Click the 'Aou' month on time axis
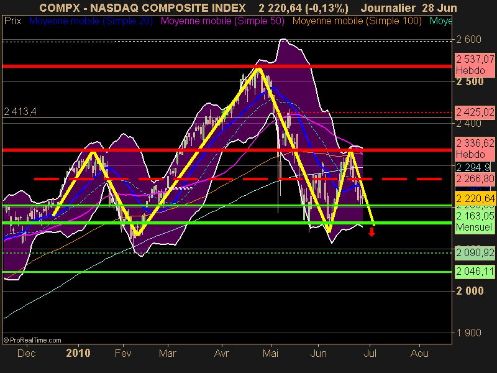The height and width of the screenshot is (373, 497). tap(419, 353)
